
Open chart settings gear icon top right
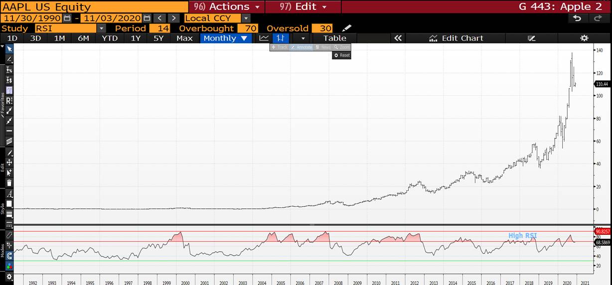584,38
